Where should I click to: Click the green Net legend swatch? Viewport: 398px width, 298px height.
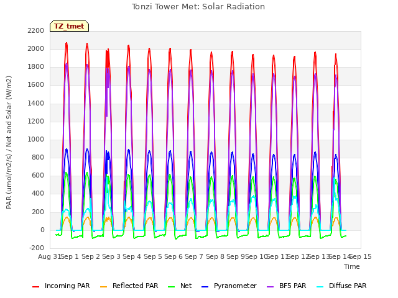[172, 287]
